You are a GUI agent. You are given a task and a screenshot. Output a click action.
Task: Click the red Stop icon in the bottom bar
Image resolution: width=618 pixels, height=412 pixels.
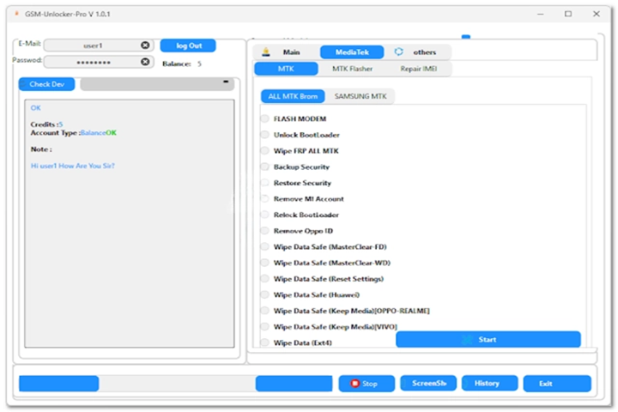click(x=354, y=384)
